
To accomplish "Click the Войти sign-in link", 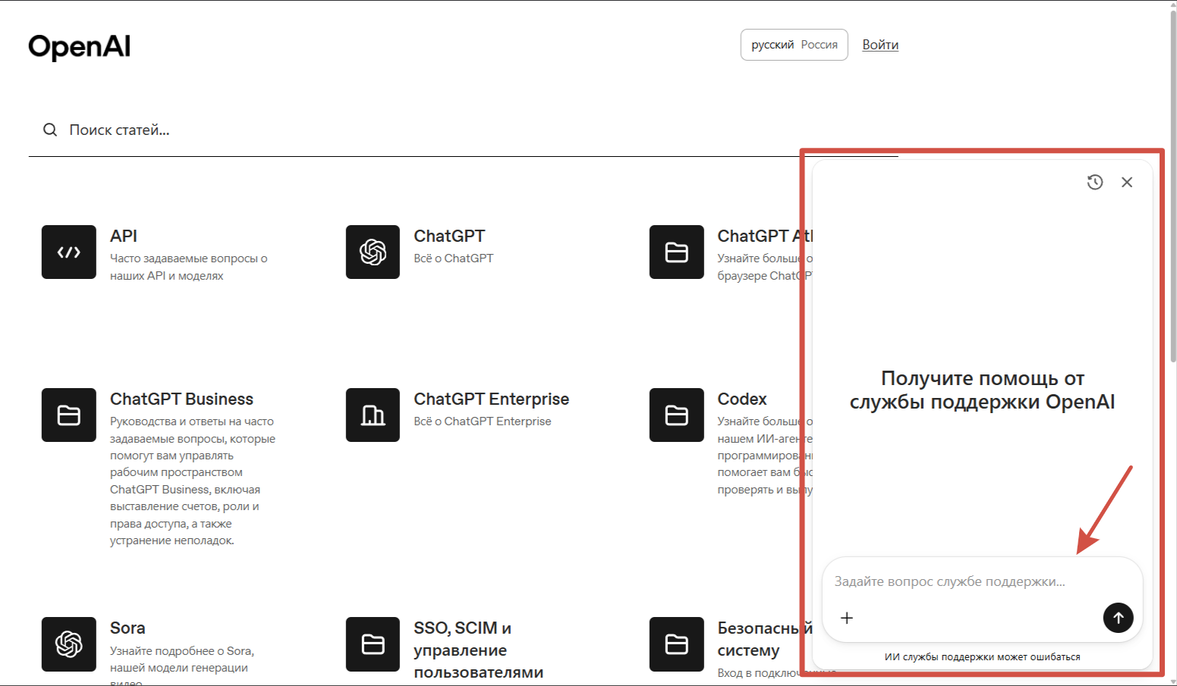I will (x=880, y=45).
